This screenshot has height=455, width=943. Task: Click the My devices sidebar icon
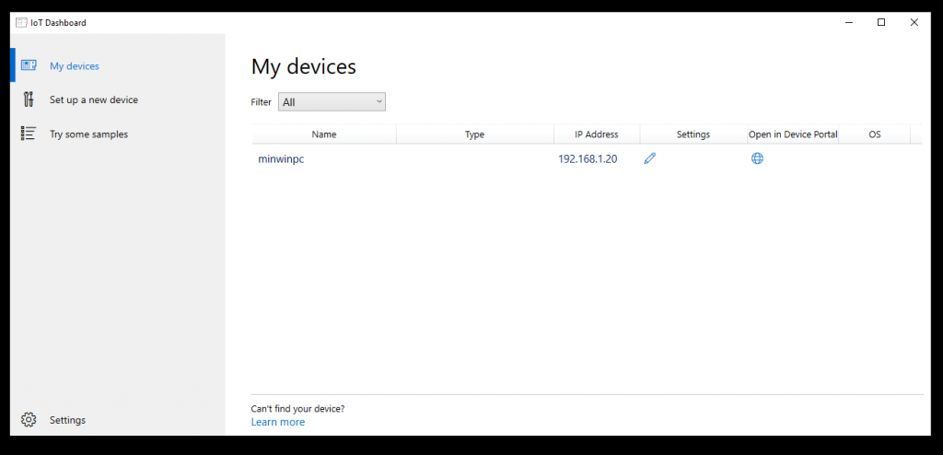[29, 65]
